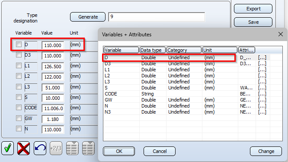Click the green checkmark apply icon
Viewport: 288px width, 162px height.
coord(7,148)
